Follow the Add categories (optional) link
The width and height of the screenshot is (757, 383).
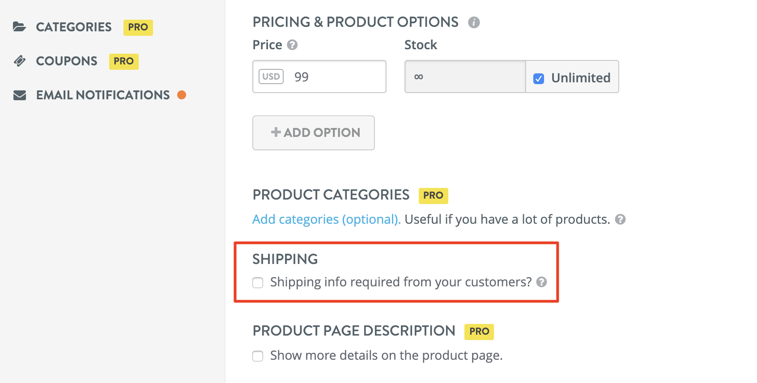coord(326,219)
